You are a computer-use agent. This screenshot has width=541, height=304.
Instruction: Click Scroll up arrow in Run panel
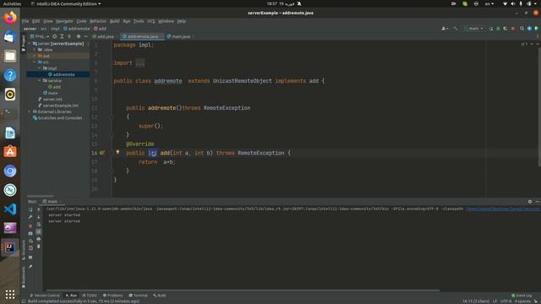tap(39, 209)
